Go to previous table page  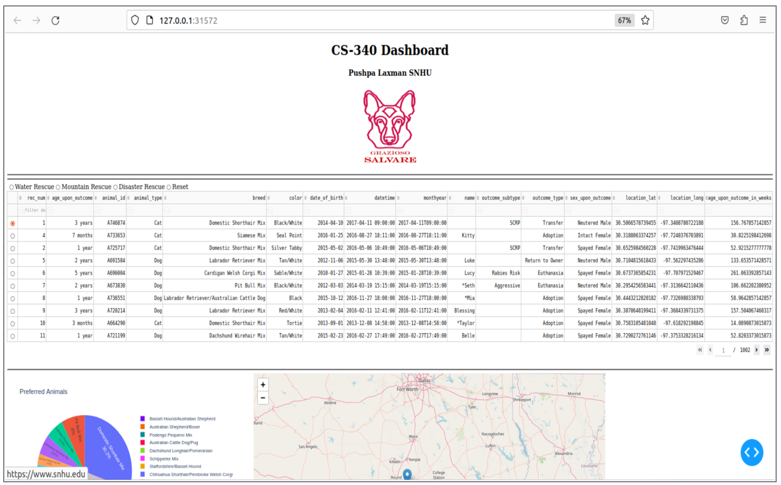click(710, 350)
